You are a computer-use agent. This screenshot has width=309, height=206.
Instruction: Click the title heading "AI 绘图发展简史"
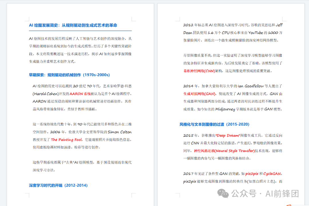pyautogui.click(x=43, y=25)
